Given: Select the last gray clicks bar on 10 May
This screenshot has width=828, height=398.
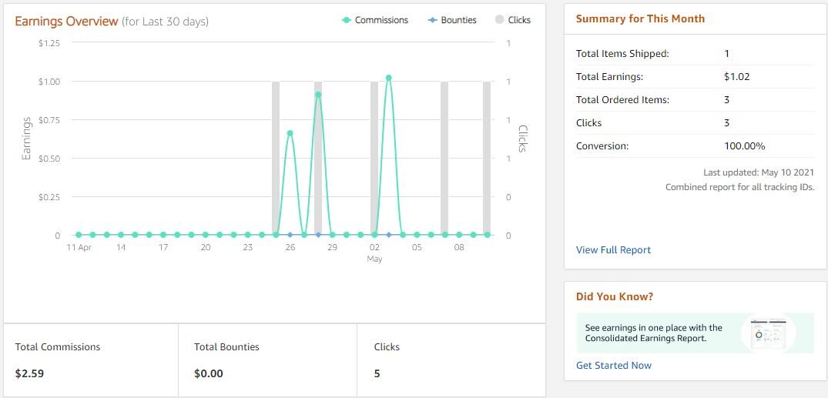Looking at the screenshot, I should (x=487, y=158).
